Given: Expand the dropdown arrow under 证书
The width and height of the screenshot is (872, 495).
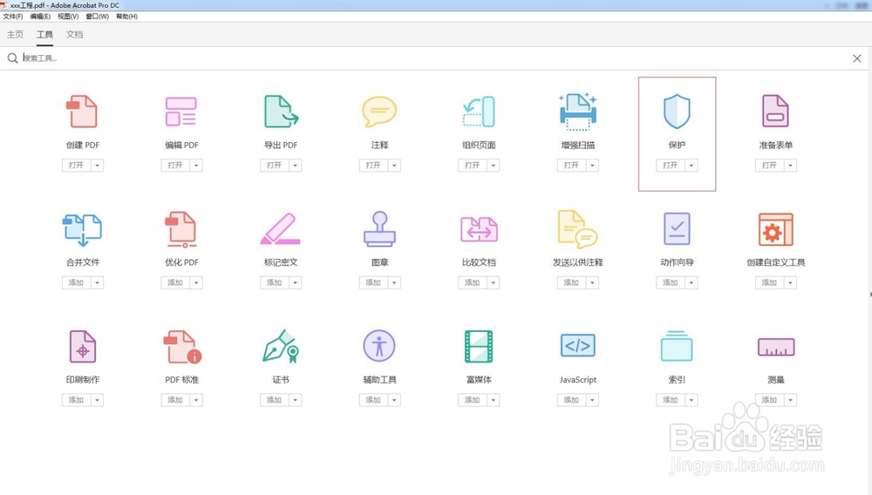Looking at the screenshot, I should coord(296,400).
